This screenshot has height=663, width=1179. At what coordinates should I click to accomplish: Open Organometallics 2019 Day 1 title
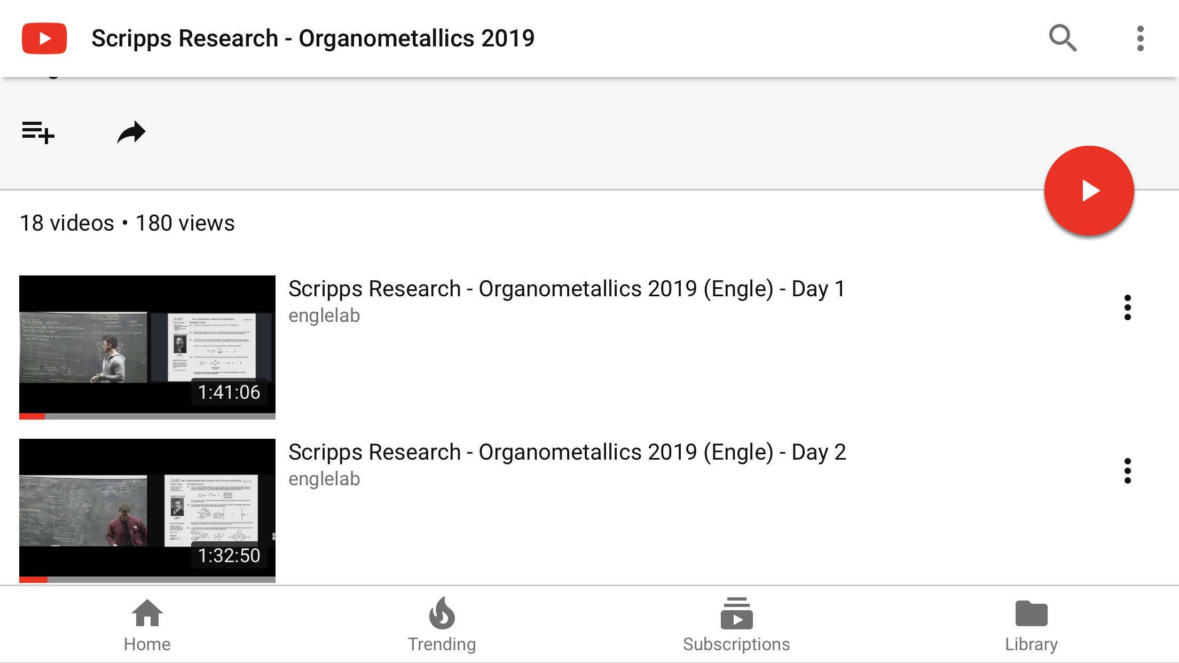tap(567, 289)
